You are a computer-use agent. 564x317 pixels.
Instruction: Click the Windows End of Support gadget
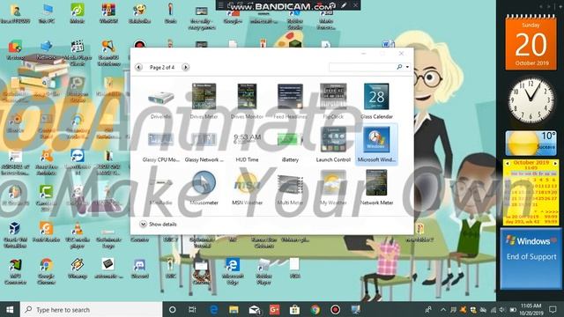531,258
